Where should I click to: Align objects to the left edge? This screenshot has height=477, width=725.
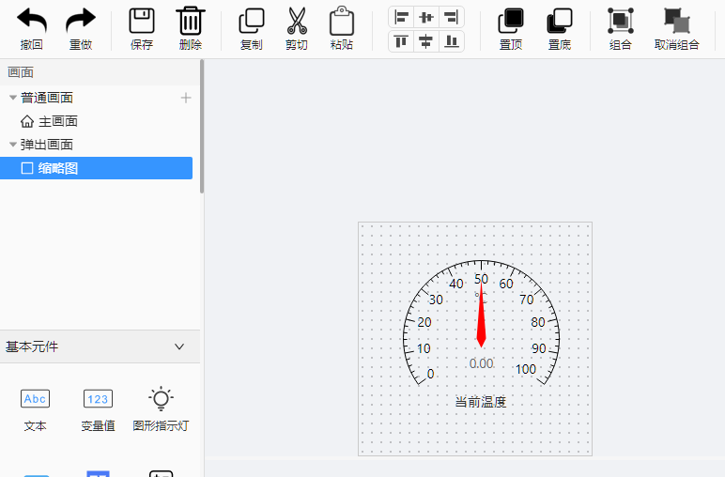coord(401,18)
